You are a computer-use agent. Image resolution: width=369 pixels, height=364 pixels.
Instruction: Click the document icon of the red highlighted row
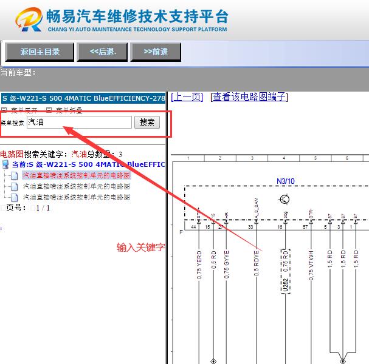[x=15, y=175]
